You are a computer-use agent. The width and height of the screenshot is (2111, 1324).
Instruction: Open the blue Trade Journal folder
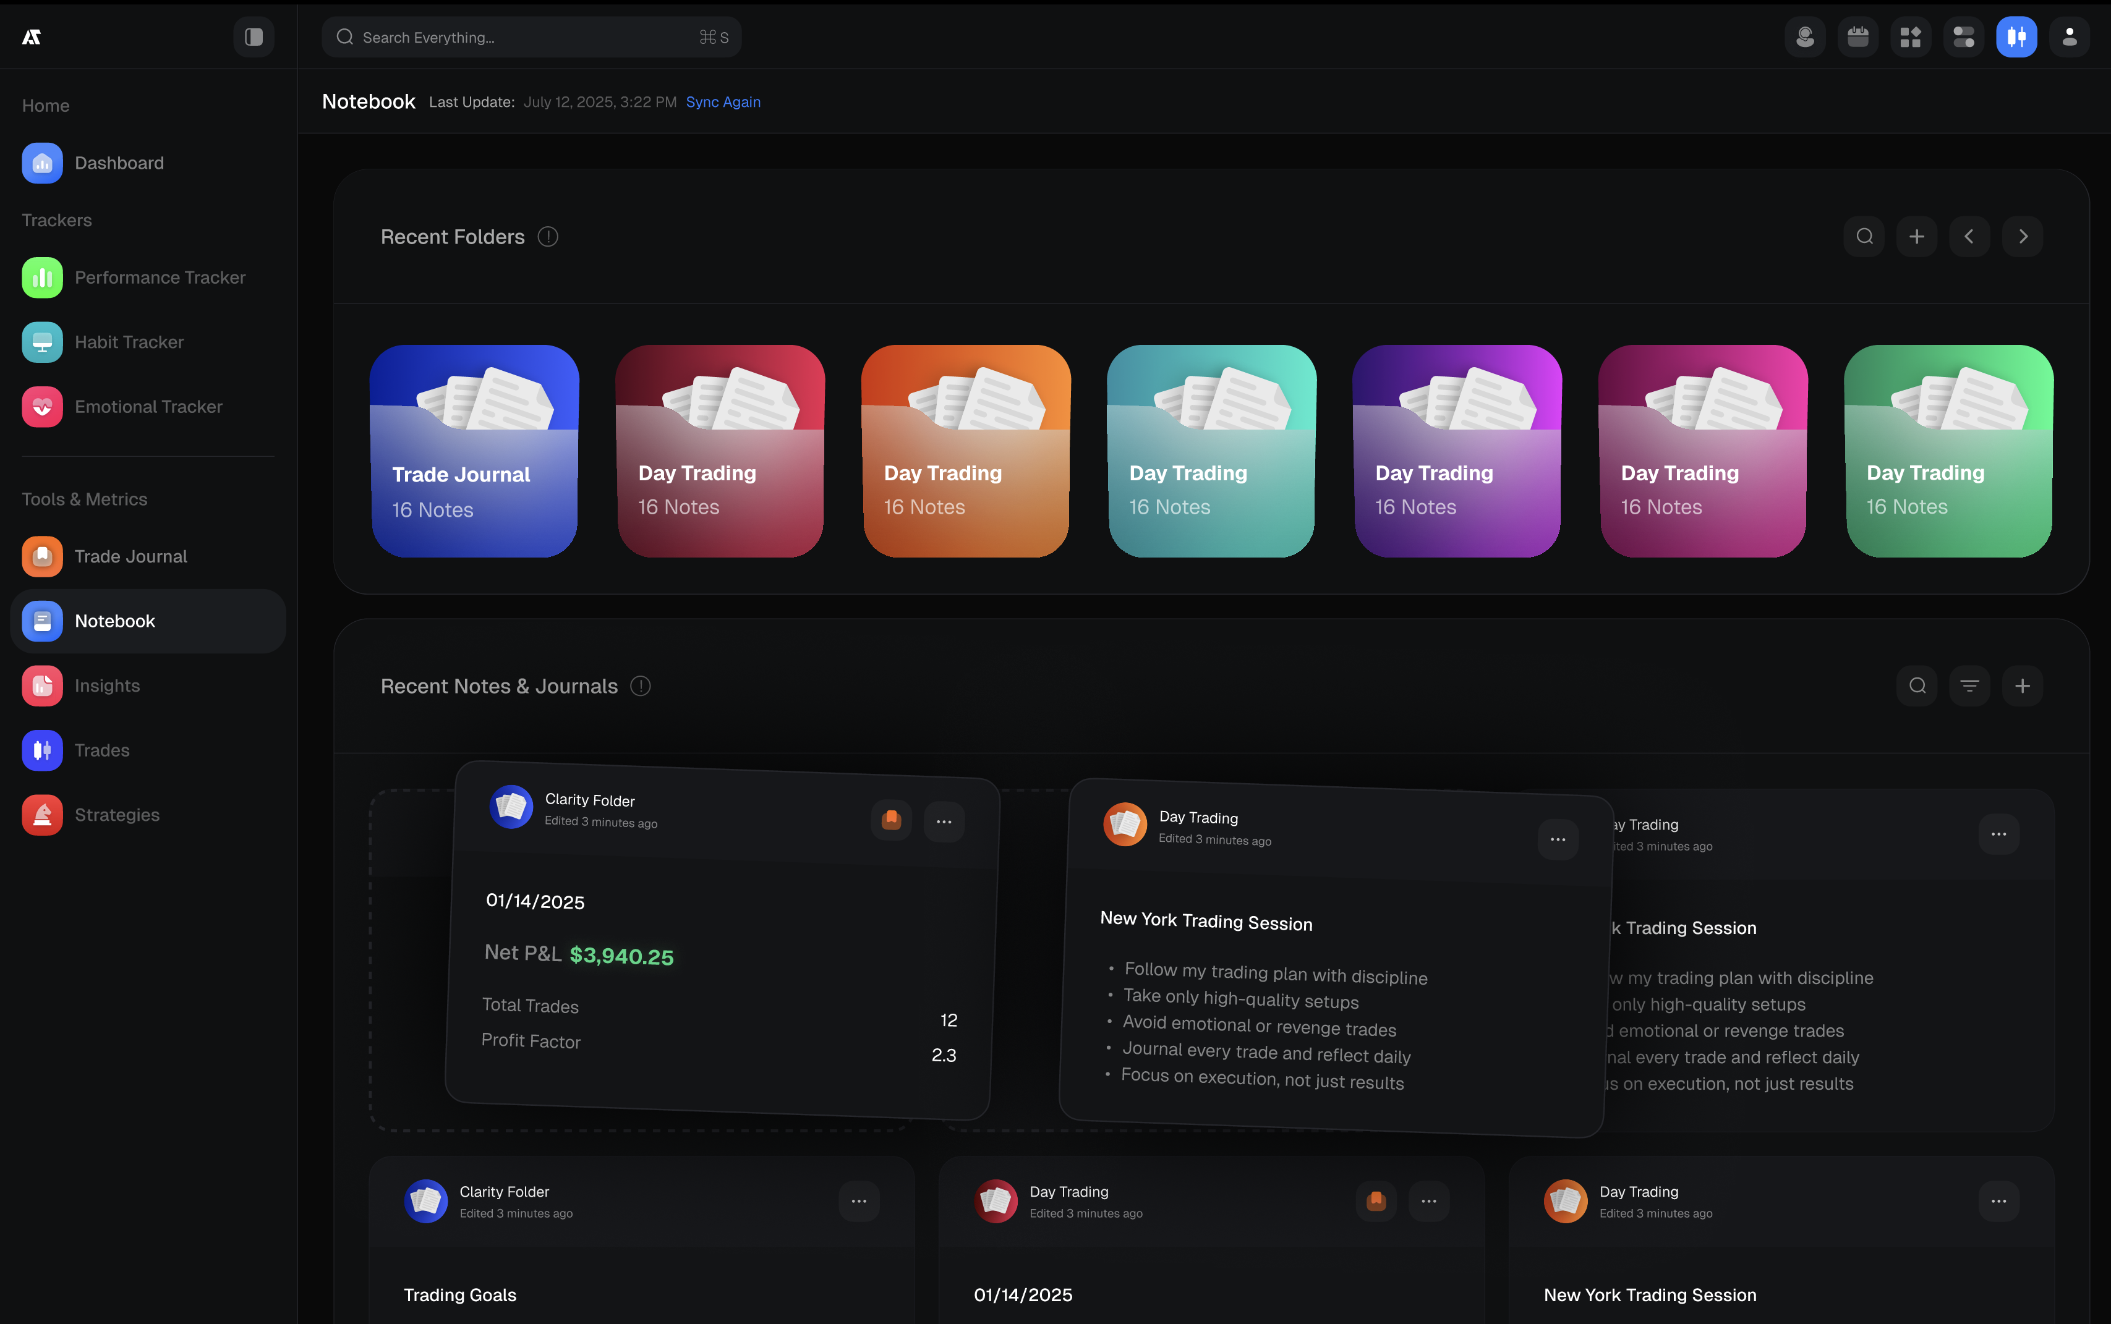[x=474, y=451]
